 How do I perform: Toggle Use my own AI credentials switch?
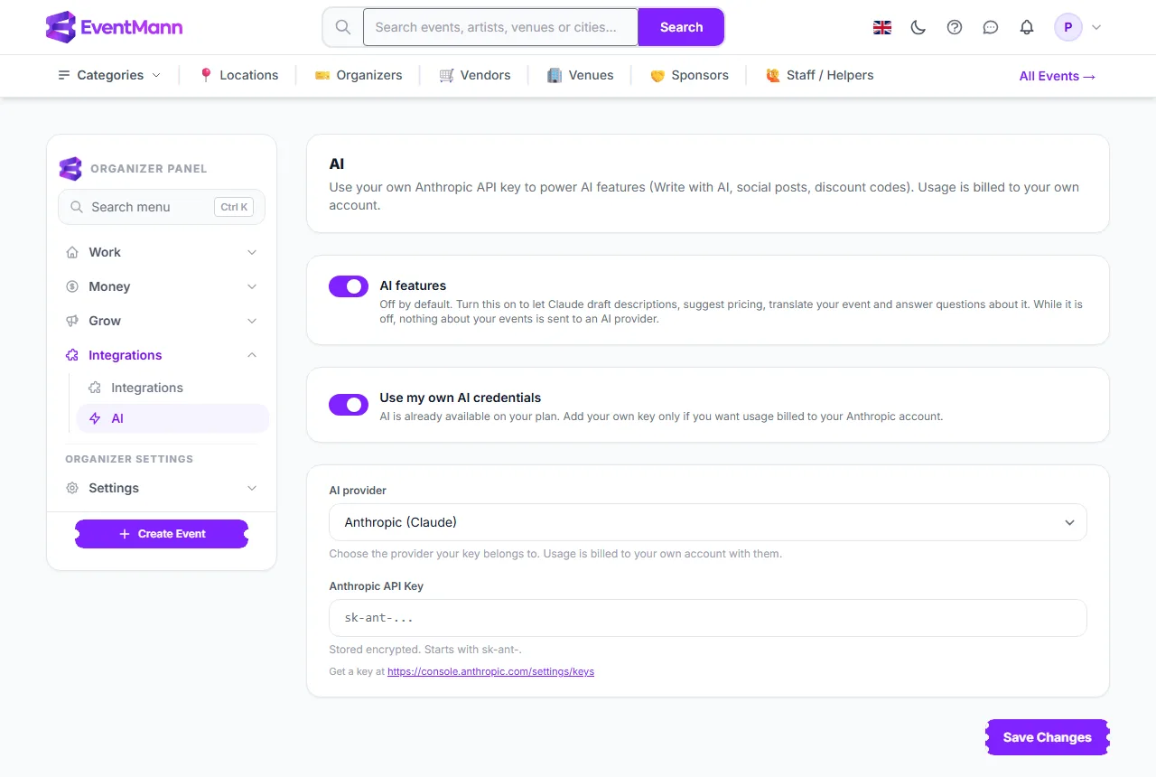(x=349, y=405)
